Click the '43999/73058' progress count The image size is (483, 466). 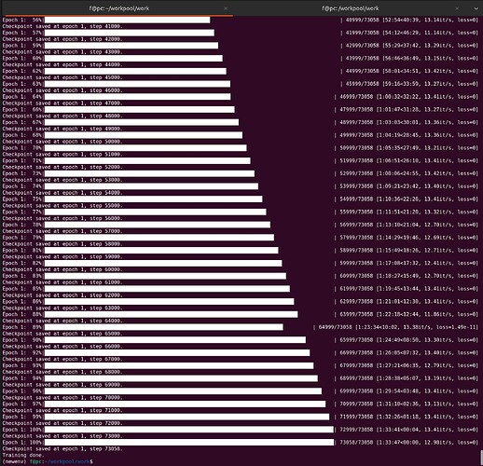coord(363,59)
